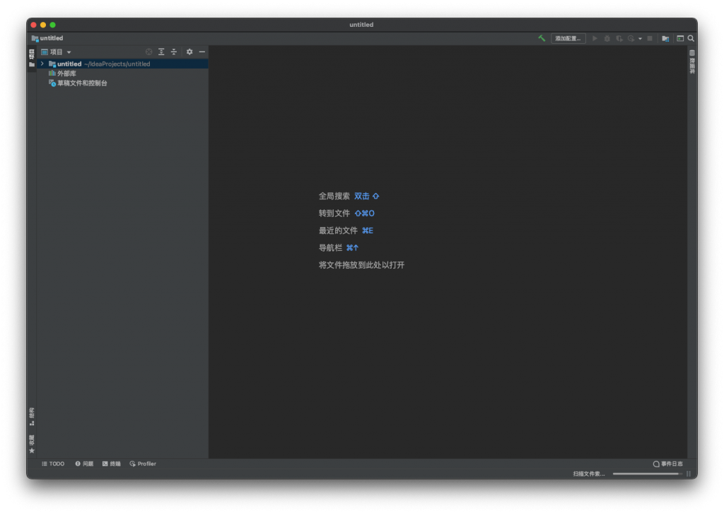Open the dropdown arrow beside the profile icon
Viewport: 724px width, 514px height.
[x=640, y=39]
